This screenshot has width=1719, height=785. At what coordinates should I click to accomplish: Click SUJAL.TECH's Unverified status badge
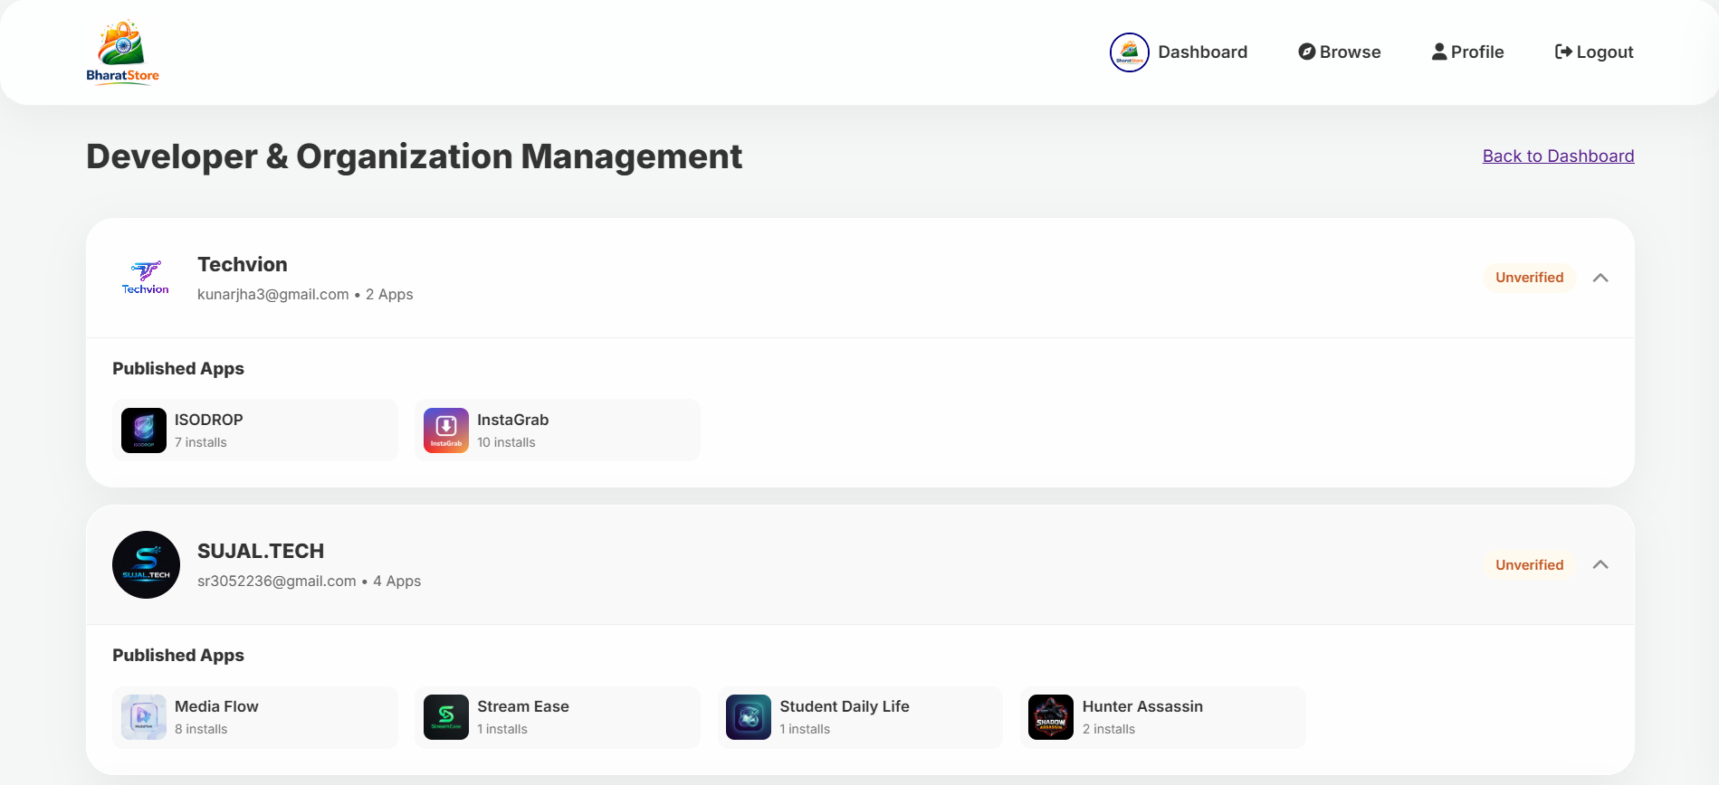pyautogui.click(x=1529, y=564)
